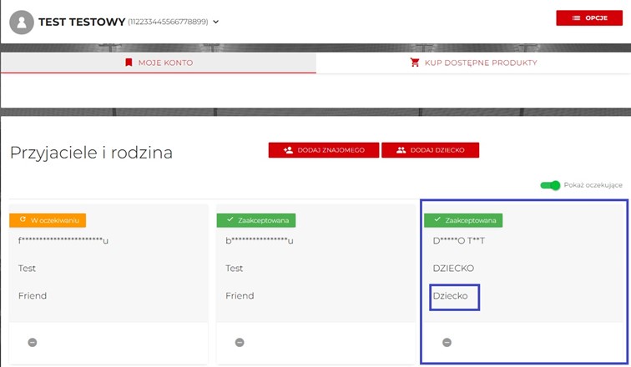Click the user avatar icon
Viewport: 631px width, 367px height.
click(x=21, y=22)
